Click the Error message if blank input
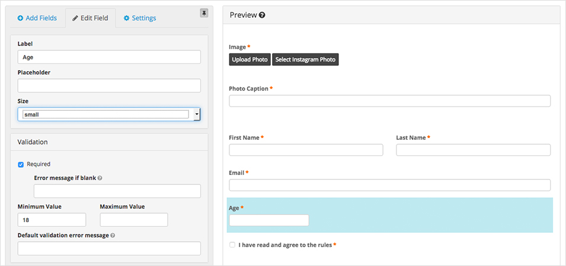The width and height of the screenshot is (566, 266). [x=117, y=191]
